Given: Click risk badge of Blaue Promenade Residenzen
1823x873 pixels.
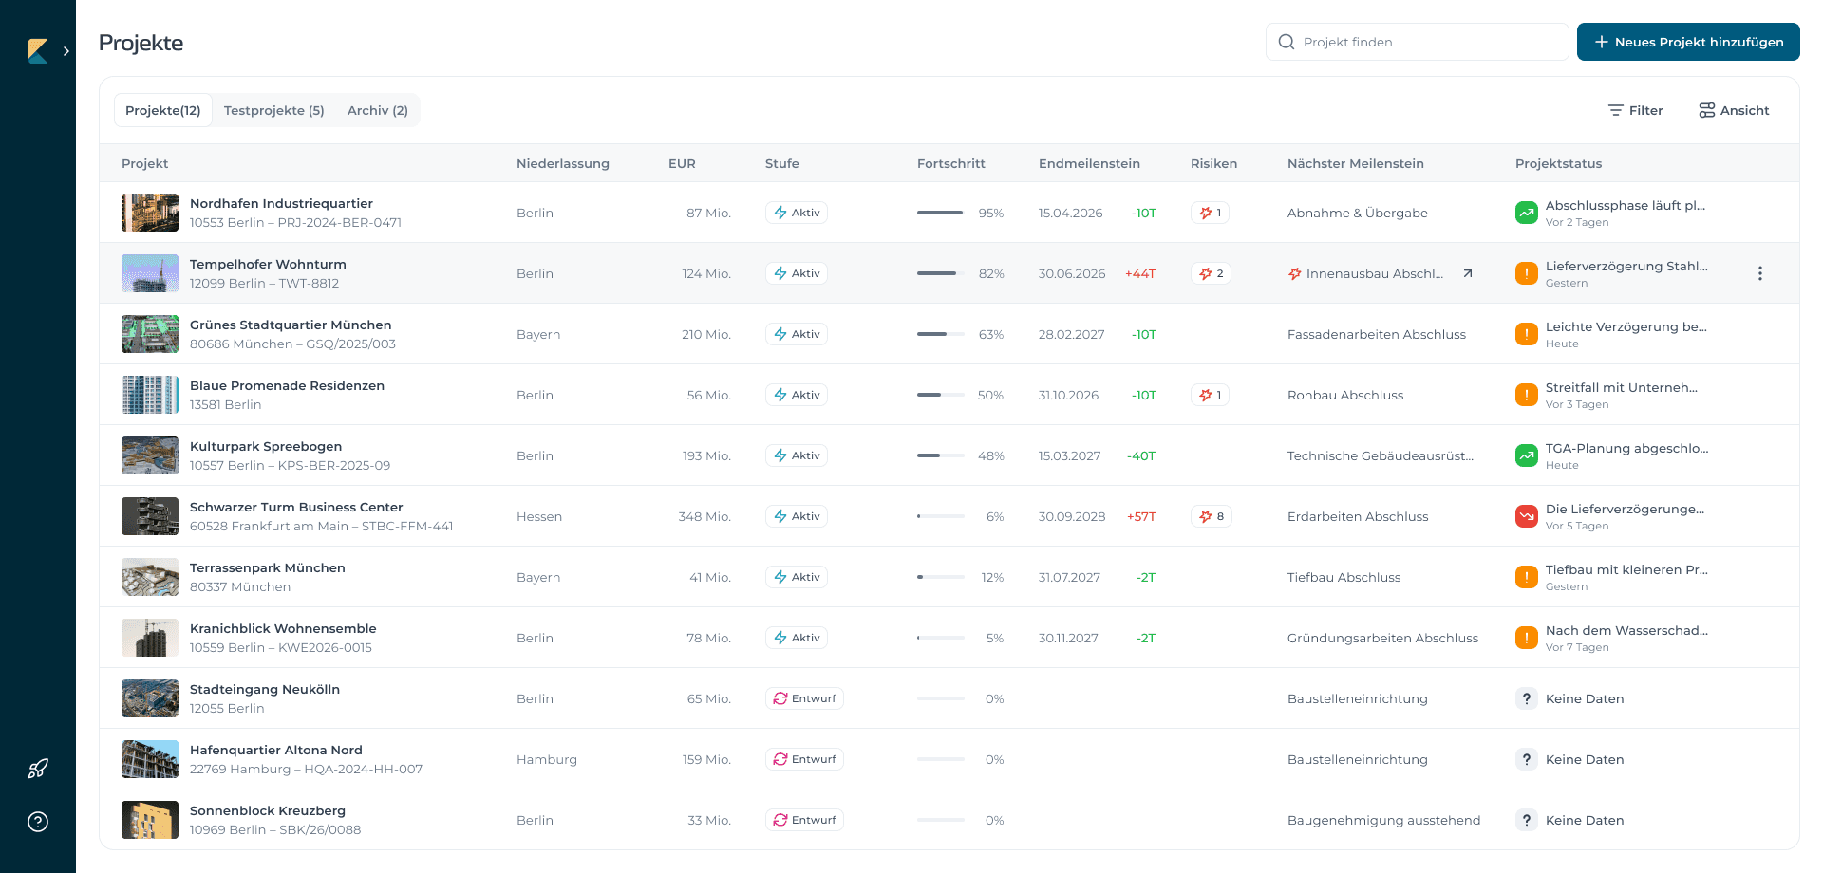Looking at the screenshot, I should click(1210, 395).
